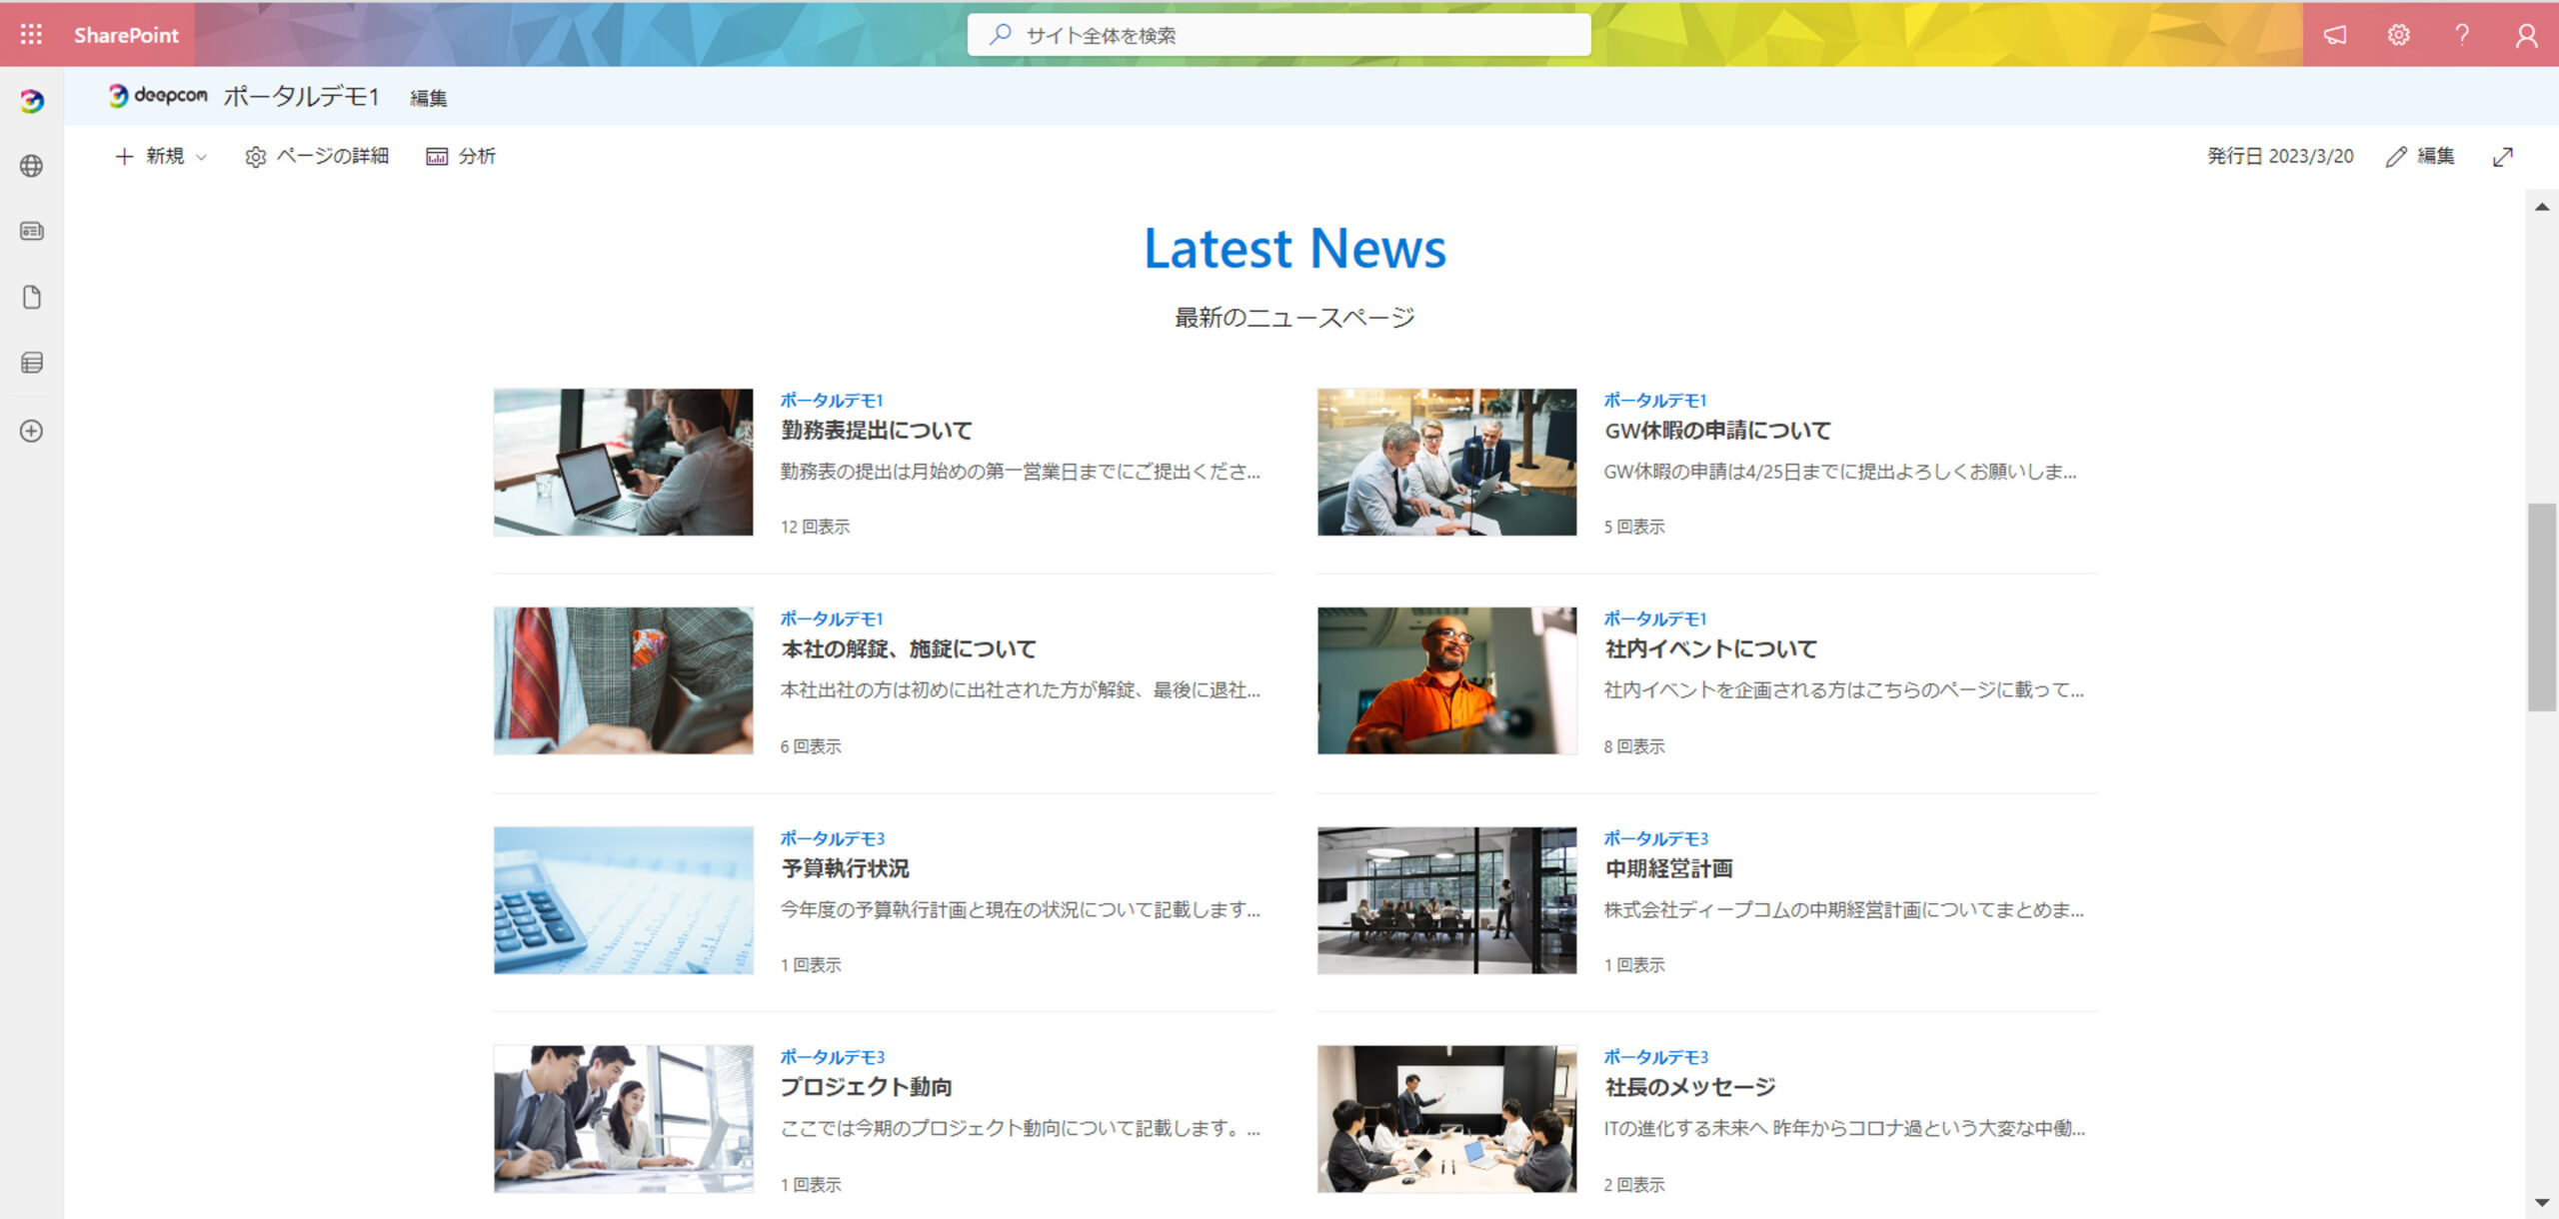Image resolution: width=2559 pixels, height=1219 pixels.
Task: Open the account profile icon
Action: (x=2526, y=35)
